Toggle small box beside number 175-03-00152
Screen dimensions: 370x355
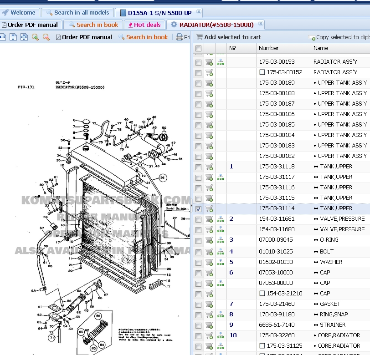click(262, 72)
